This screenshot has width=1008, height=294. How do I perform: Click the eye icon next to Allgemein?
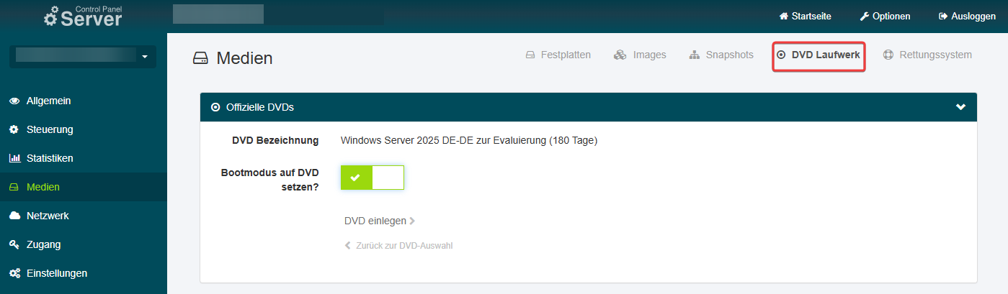click(x=14, y=101)
